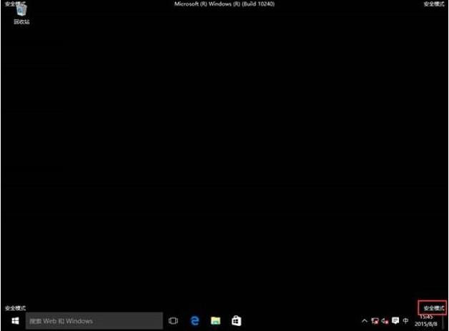The image size is (449, 331).
Task: Open Task View from the taskbar
Action: pos(173,322)
